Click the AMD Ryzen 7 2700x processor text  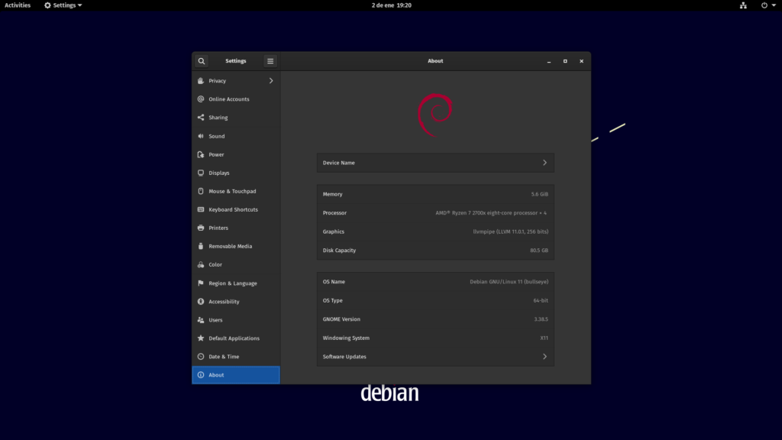491,212
